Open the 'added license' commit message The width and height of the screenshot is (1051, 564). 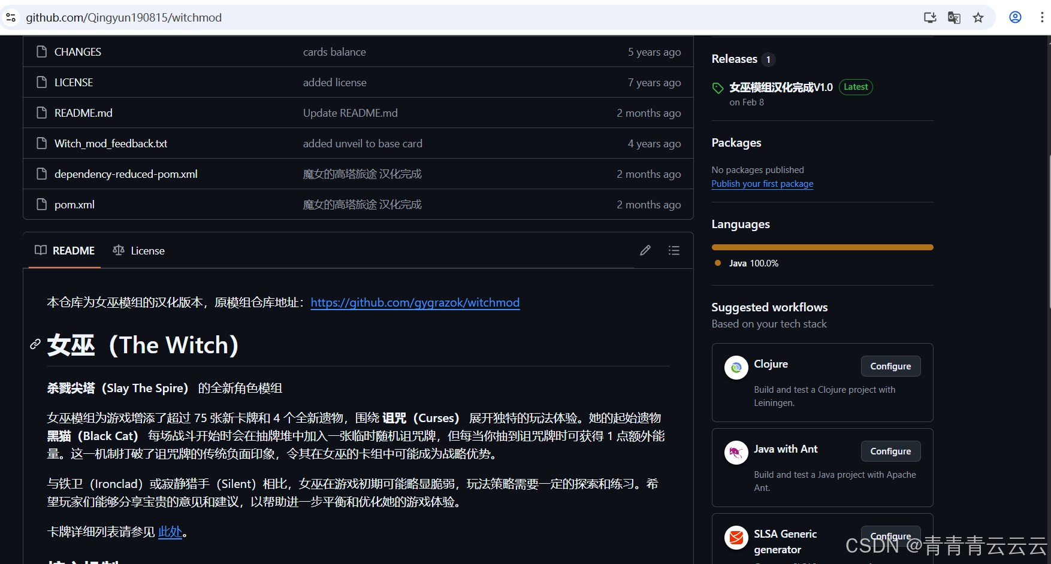coord(335,83)
